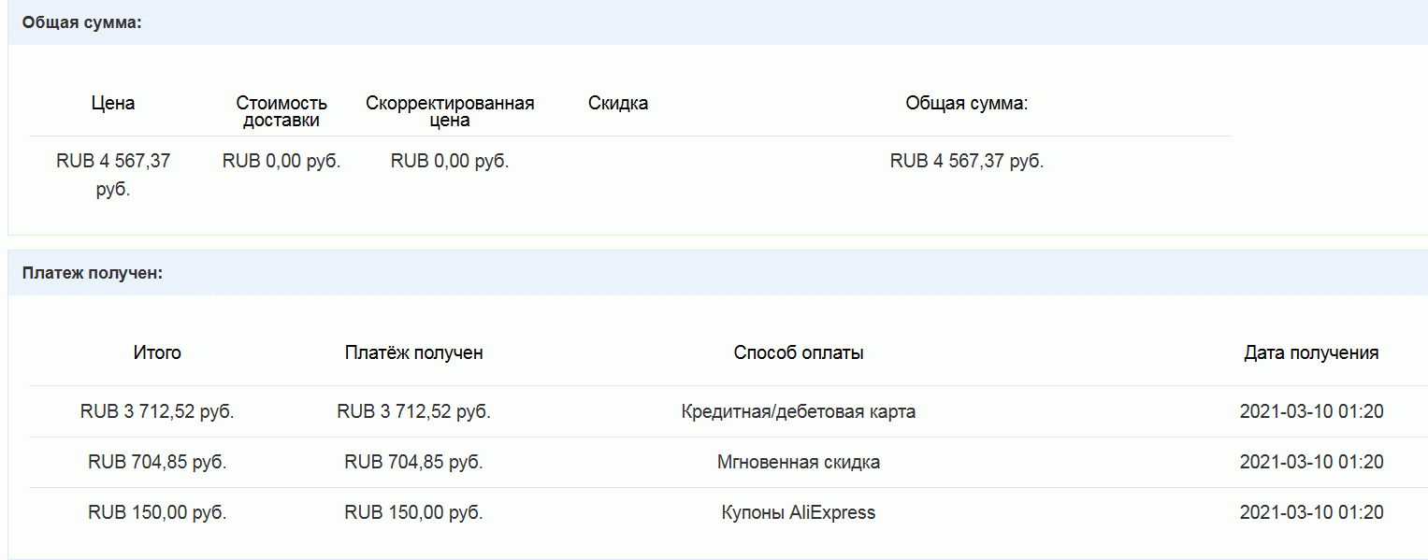Select the 'Общая сумма:' column header in table
This screenshot has width=1428, height=560.
[x=967, y=104]
